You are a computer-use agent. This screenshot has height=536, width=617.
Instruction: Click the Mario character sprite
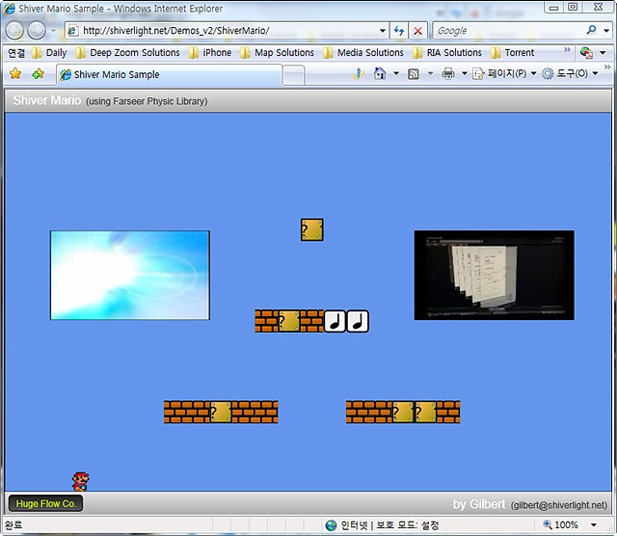tap(81, 482)
